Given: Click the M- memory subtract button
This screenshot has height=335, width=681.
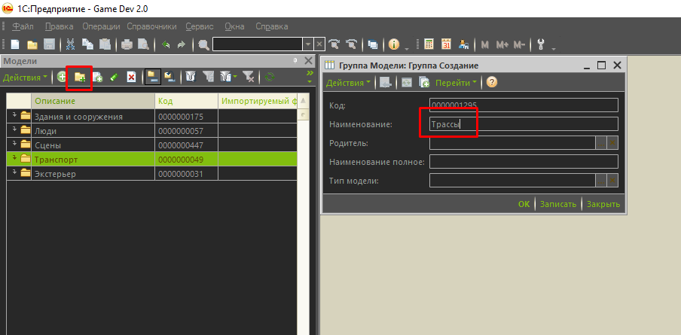Looking at the screenshot, I should coord(520,44).
